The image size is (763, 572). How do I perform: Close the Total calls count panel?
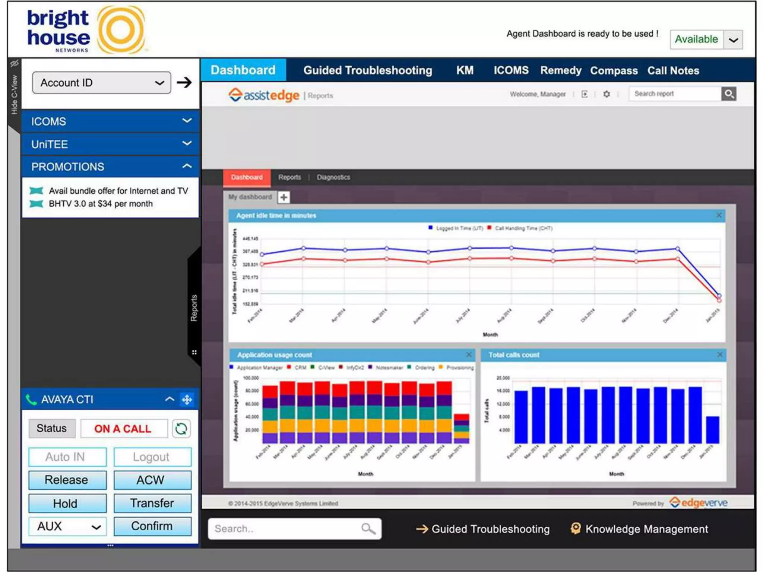pos(720,355)
